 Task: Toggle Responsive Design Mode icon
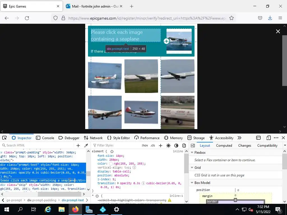[268, 138]
